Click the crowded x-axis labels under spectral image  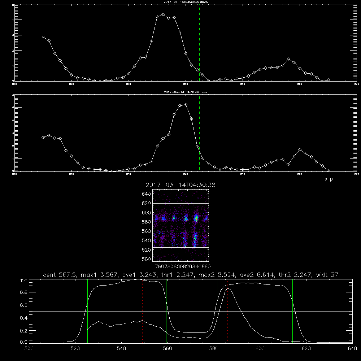[x=183, y=267]
